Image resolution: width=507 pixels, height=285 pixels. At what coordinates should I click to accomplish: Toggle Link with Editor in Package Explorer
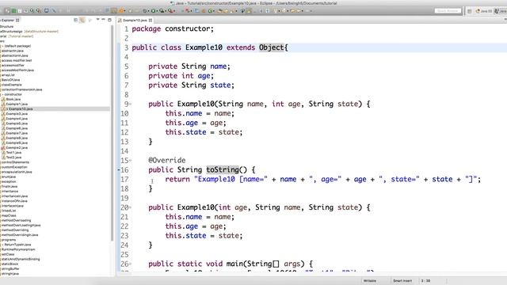(x=82, y=20)
